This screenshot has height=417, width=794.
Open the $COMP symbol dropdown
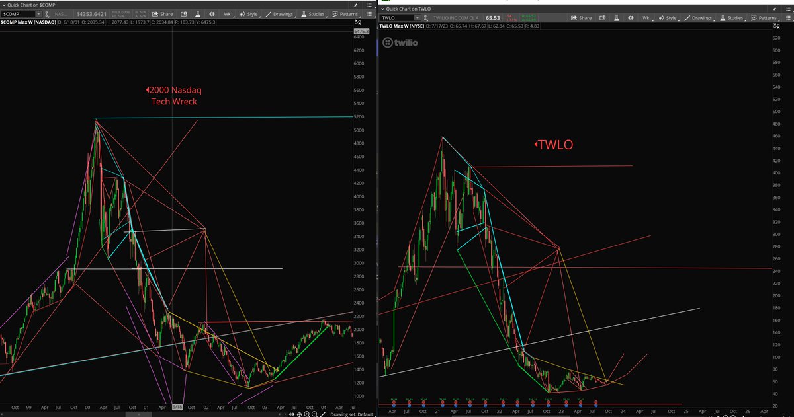point(38,14)
